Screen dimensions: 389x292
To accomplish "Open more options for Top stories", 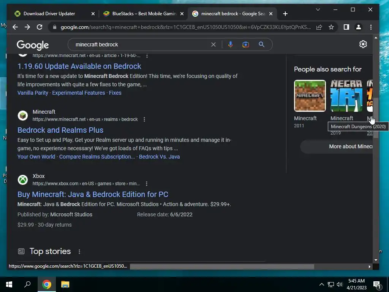I will pos(79,252).
